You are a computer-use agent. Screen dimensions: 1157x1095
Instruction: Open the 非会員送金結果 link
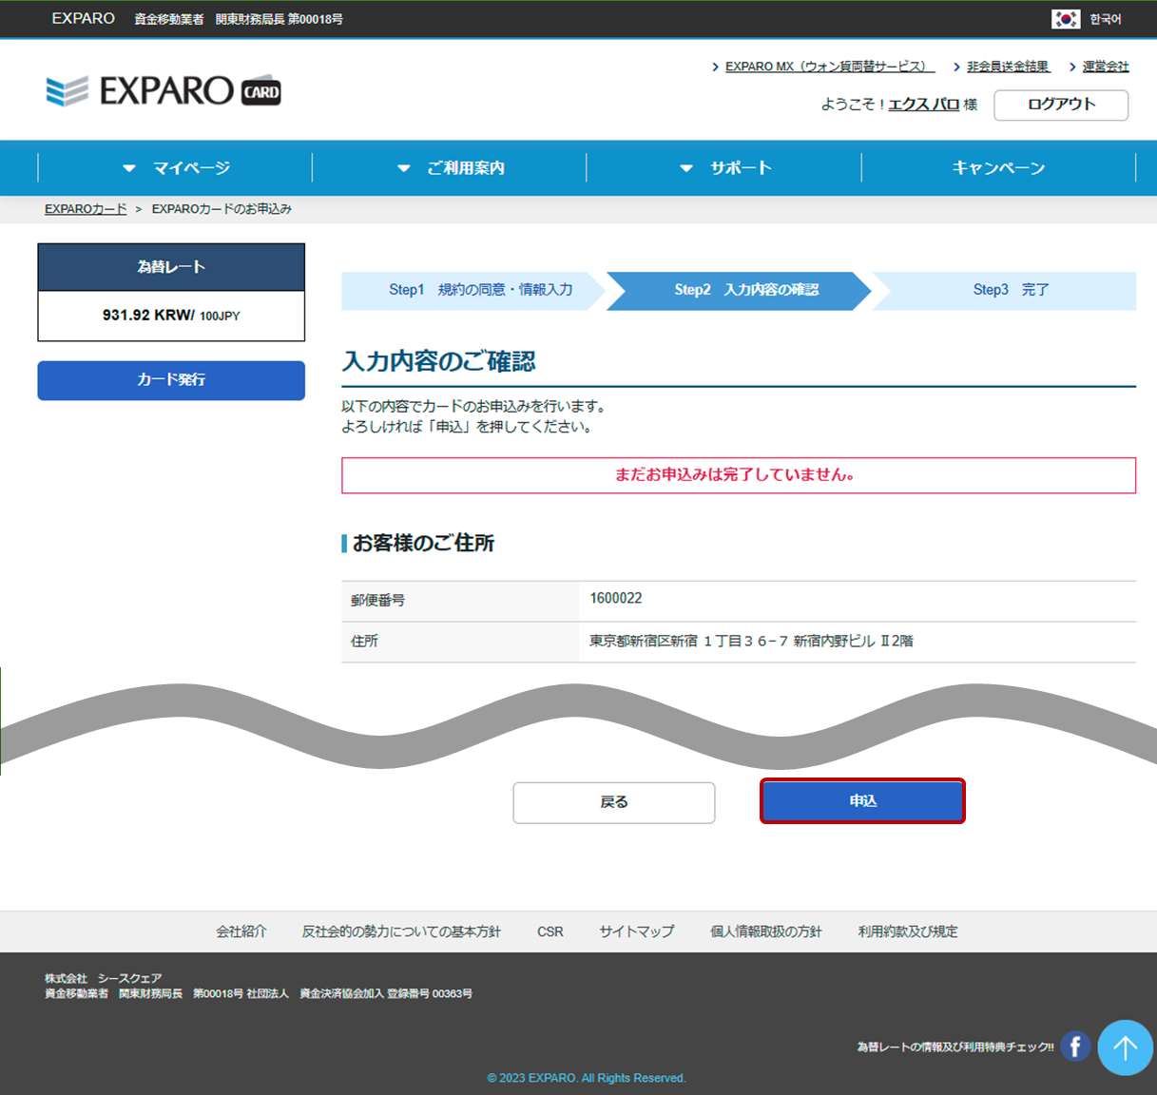click(x=1008, y=67)
